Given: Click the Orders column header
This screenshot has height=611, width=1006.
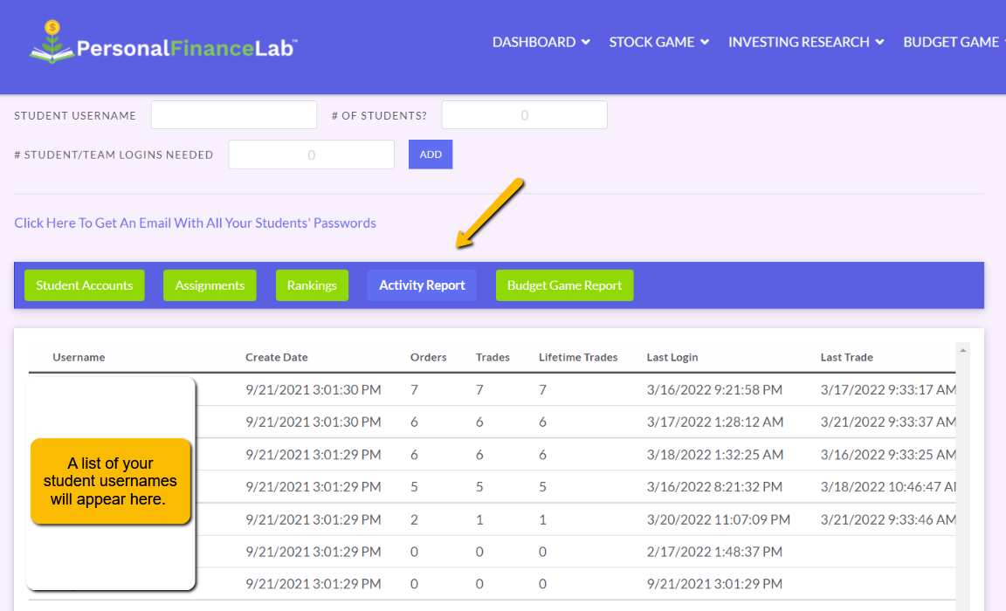Looking at the screenshot, I should pos(429,357).
